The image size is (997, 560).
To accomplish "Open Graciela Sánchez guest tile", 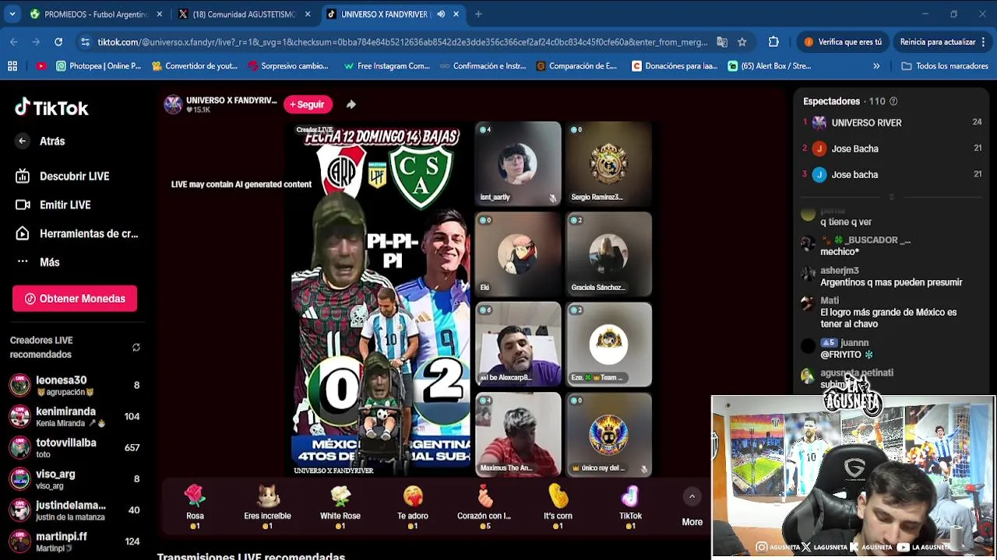I will coord(608,254).
